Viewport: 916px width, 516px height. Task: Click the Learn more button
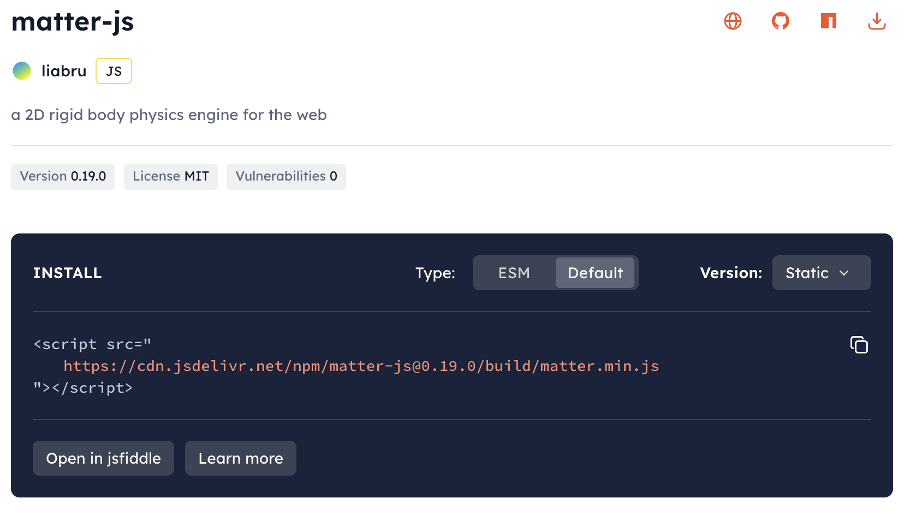point(241,458)
